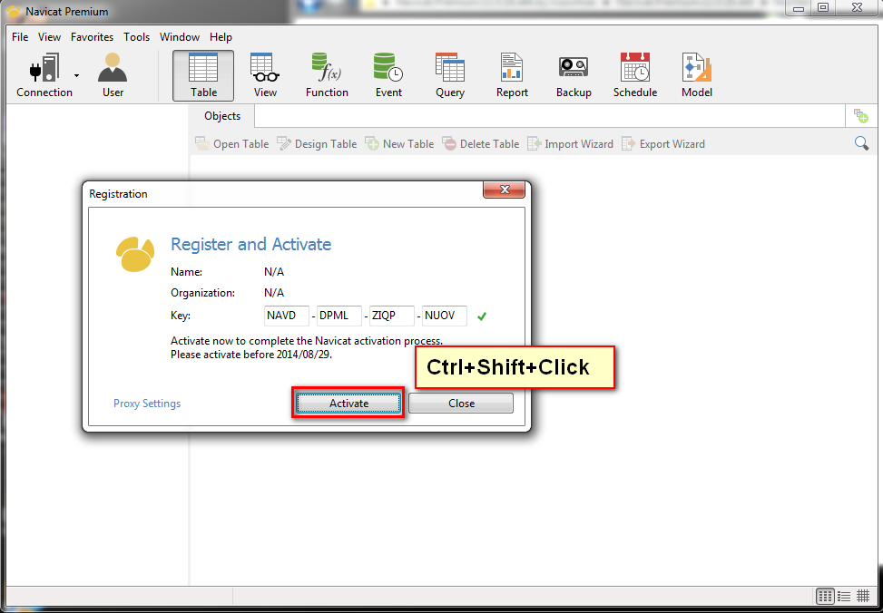Click the third key field containing ZIQP

pyautogui.click(x=392, y=316)
